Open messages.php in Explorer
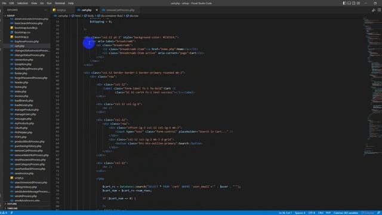Viewport: 382px width, 215px height. click(x=23, y=119)
